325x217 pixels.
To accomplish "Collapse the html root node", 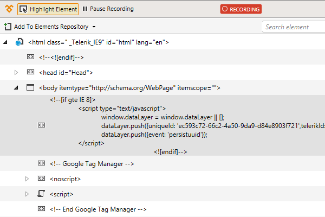I will pyautogui.click(x=5, y=42).
